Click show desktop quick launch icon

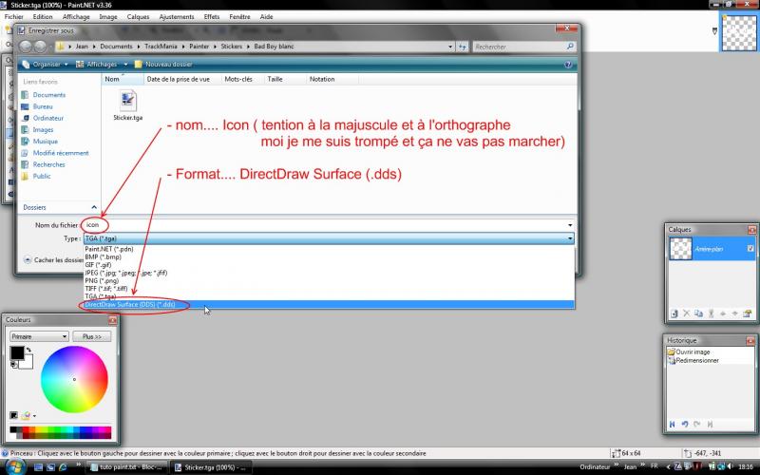38,467
